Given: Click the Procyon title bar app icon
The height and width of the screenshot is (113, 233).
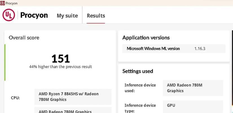Looking at the screenshot, I should 3,3.
